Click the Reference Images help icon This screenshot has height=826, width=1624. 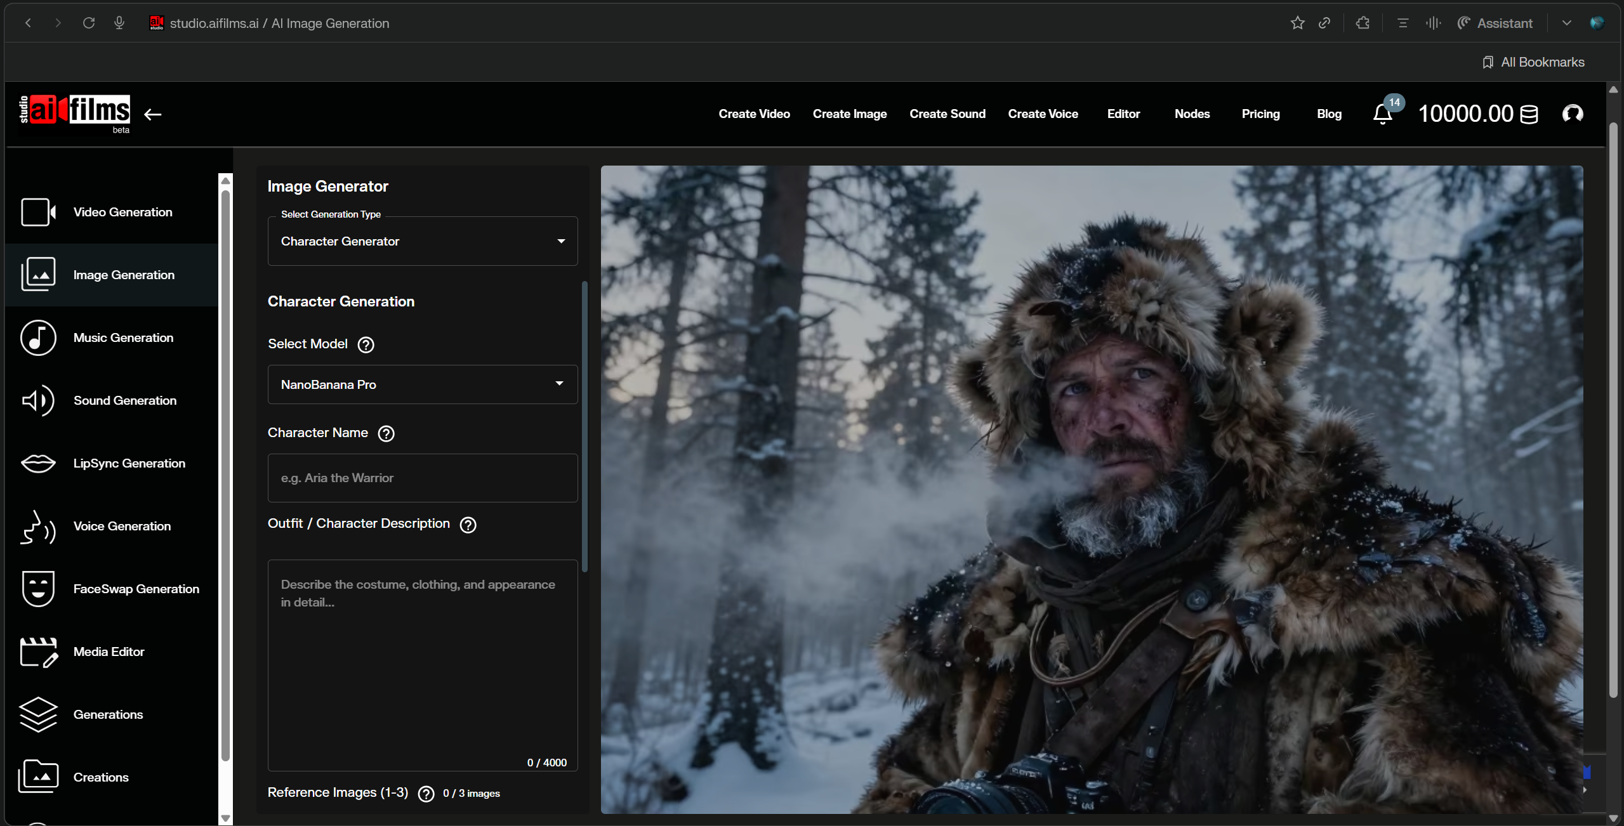click(x=425, y=793)
